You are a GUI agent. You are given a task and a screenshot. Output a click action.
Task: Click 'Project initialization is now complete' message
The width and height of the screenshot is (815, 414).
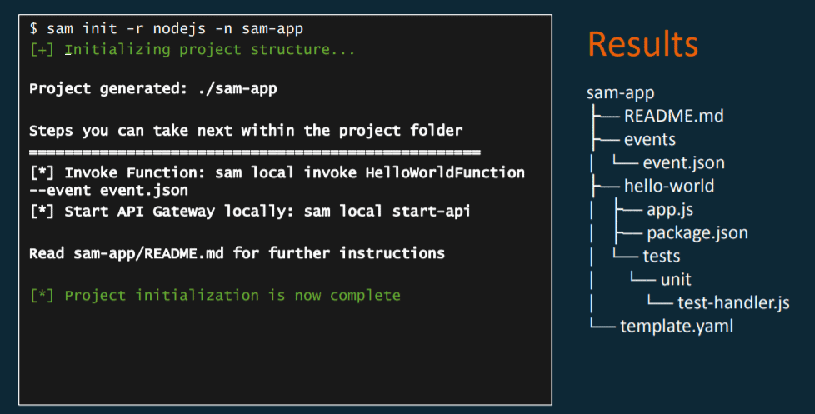(215, 295)
